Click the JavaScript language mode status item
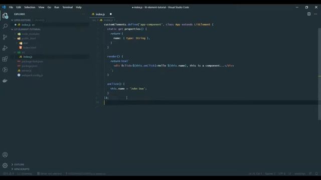This screenshot has height=180, width=321. (300, 173)
